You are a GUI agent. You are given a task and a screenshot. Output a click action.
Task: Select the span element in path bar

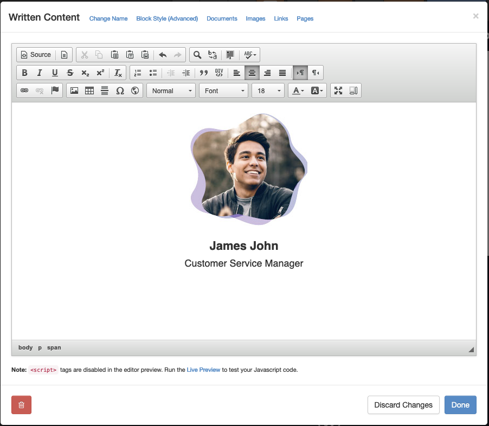pos(54,348)
